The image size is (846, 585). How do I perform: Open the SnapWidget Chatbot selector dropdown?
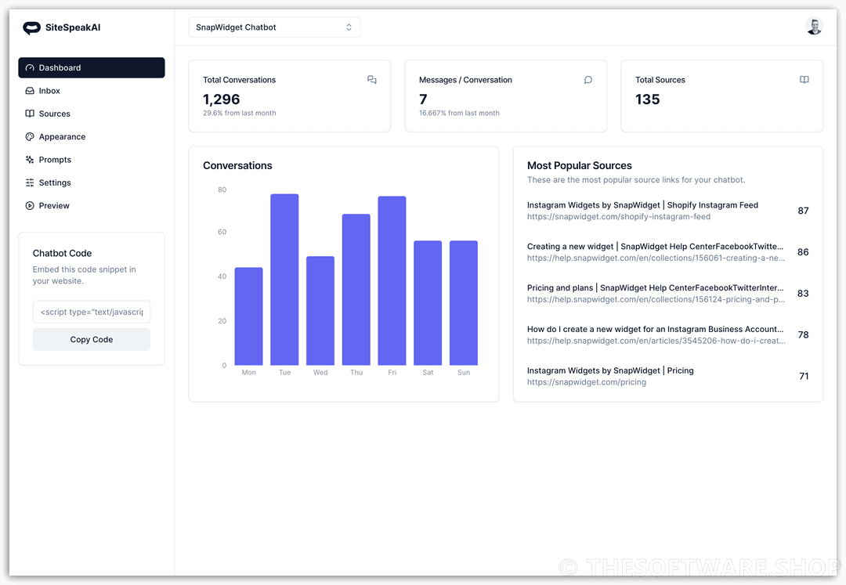pos(275,27)
